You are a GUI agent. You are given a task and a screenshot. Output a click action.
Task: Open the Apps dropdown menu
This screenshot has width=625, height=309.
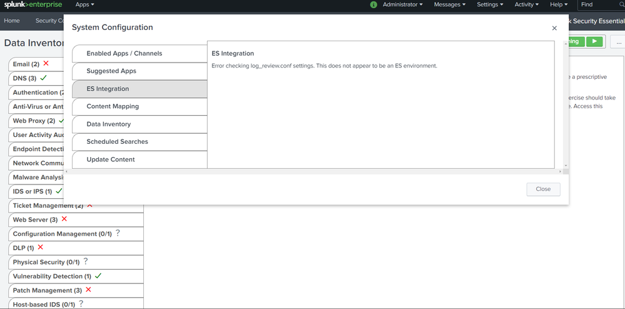(x=85, y=5)
